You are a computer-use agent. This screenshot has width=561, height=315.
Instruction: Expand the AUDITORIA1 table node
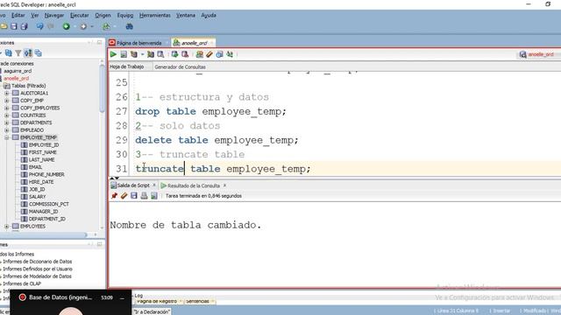point(6,94)
